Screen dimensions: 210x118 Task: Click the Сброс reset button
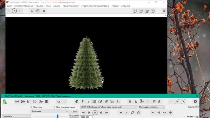pos(74,111)
